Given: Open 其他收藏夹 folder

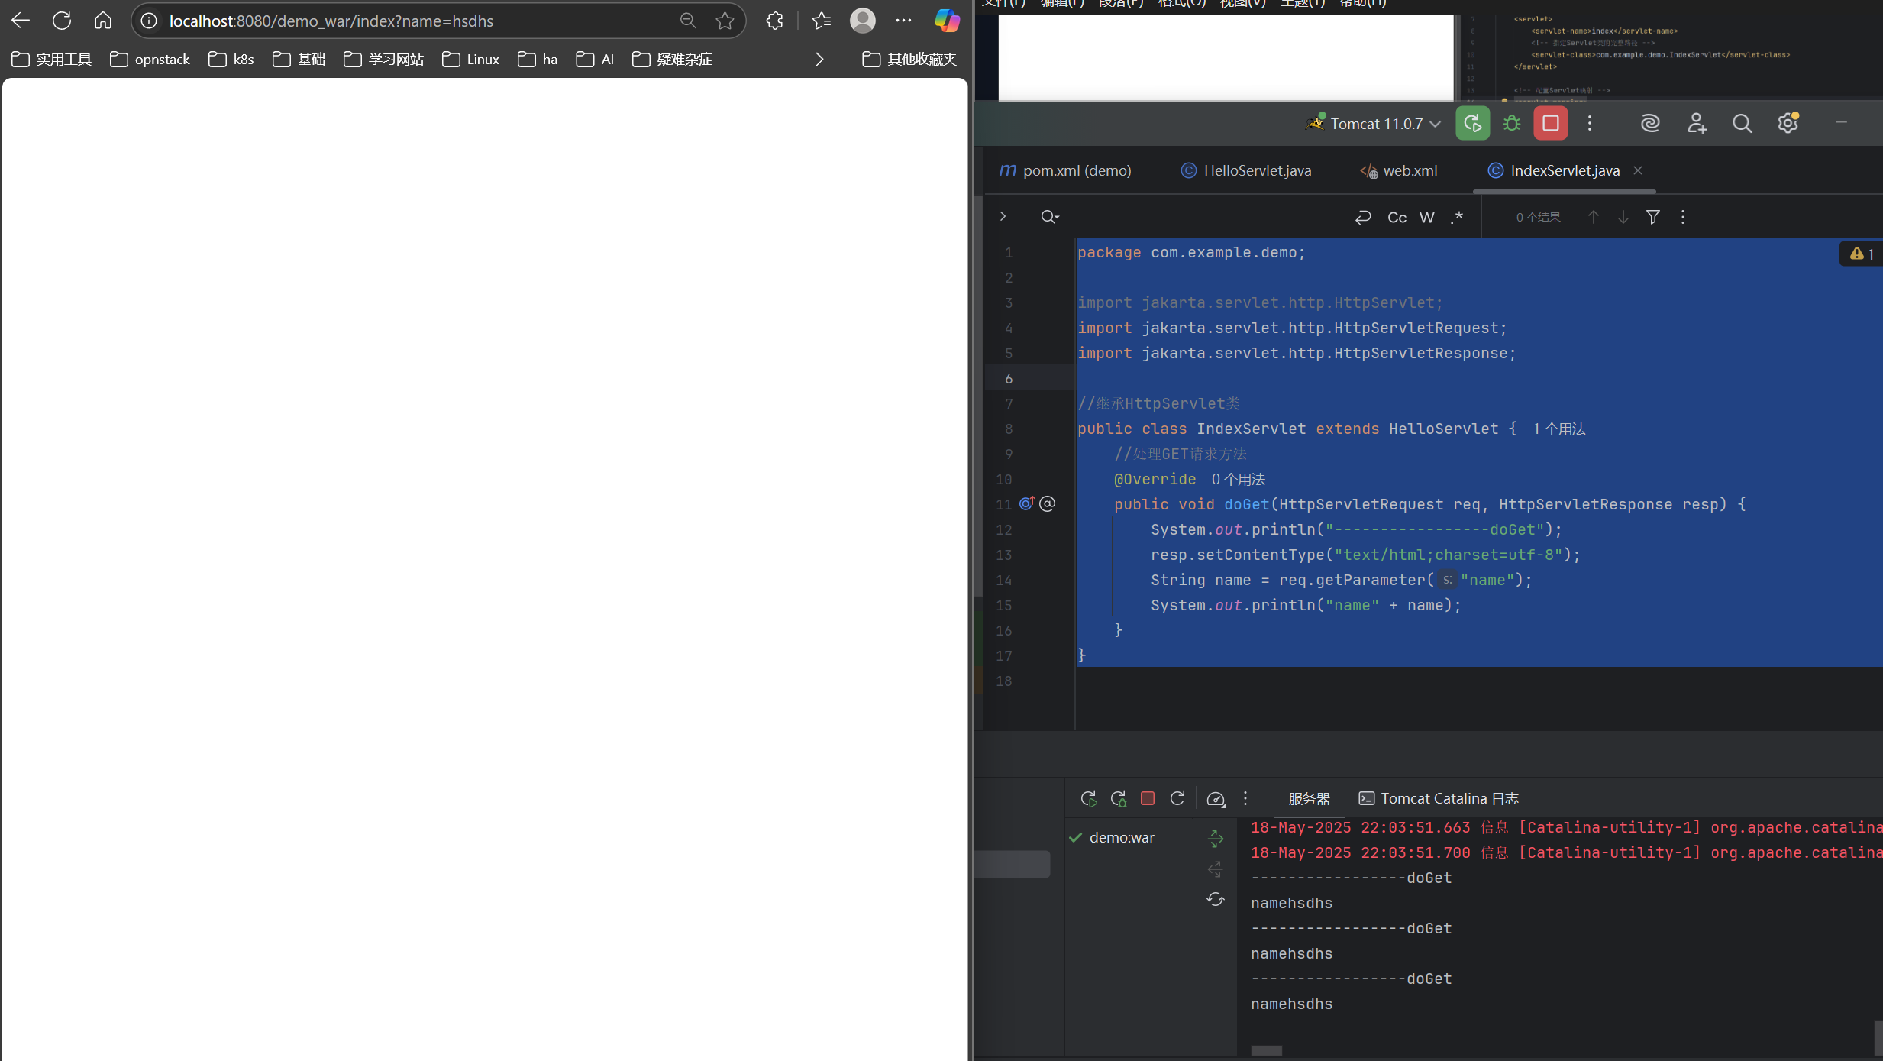Looking at the screenshot, I should pyautogui.click(x=909, y=59).
